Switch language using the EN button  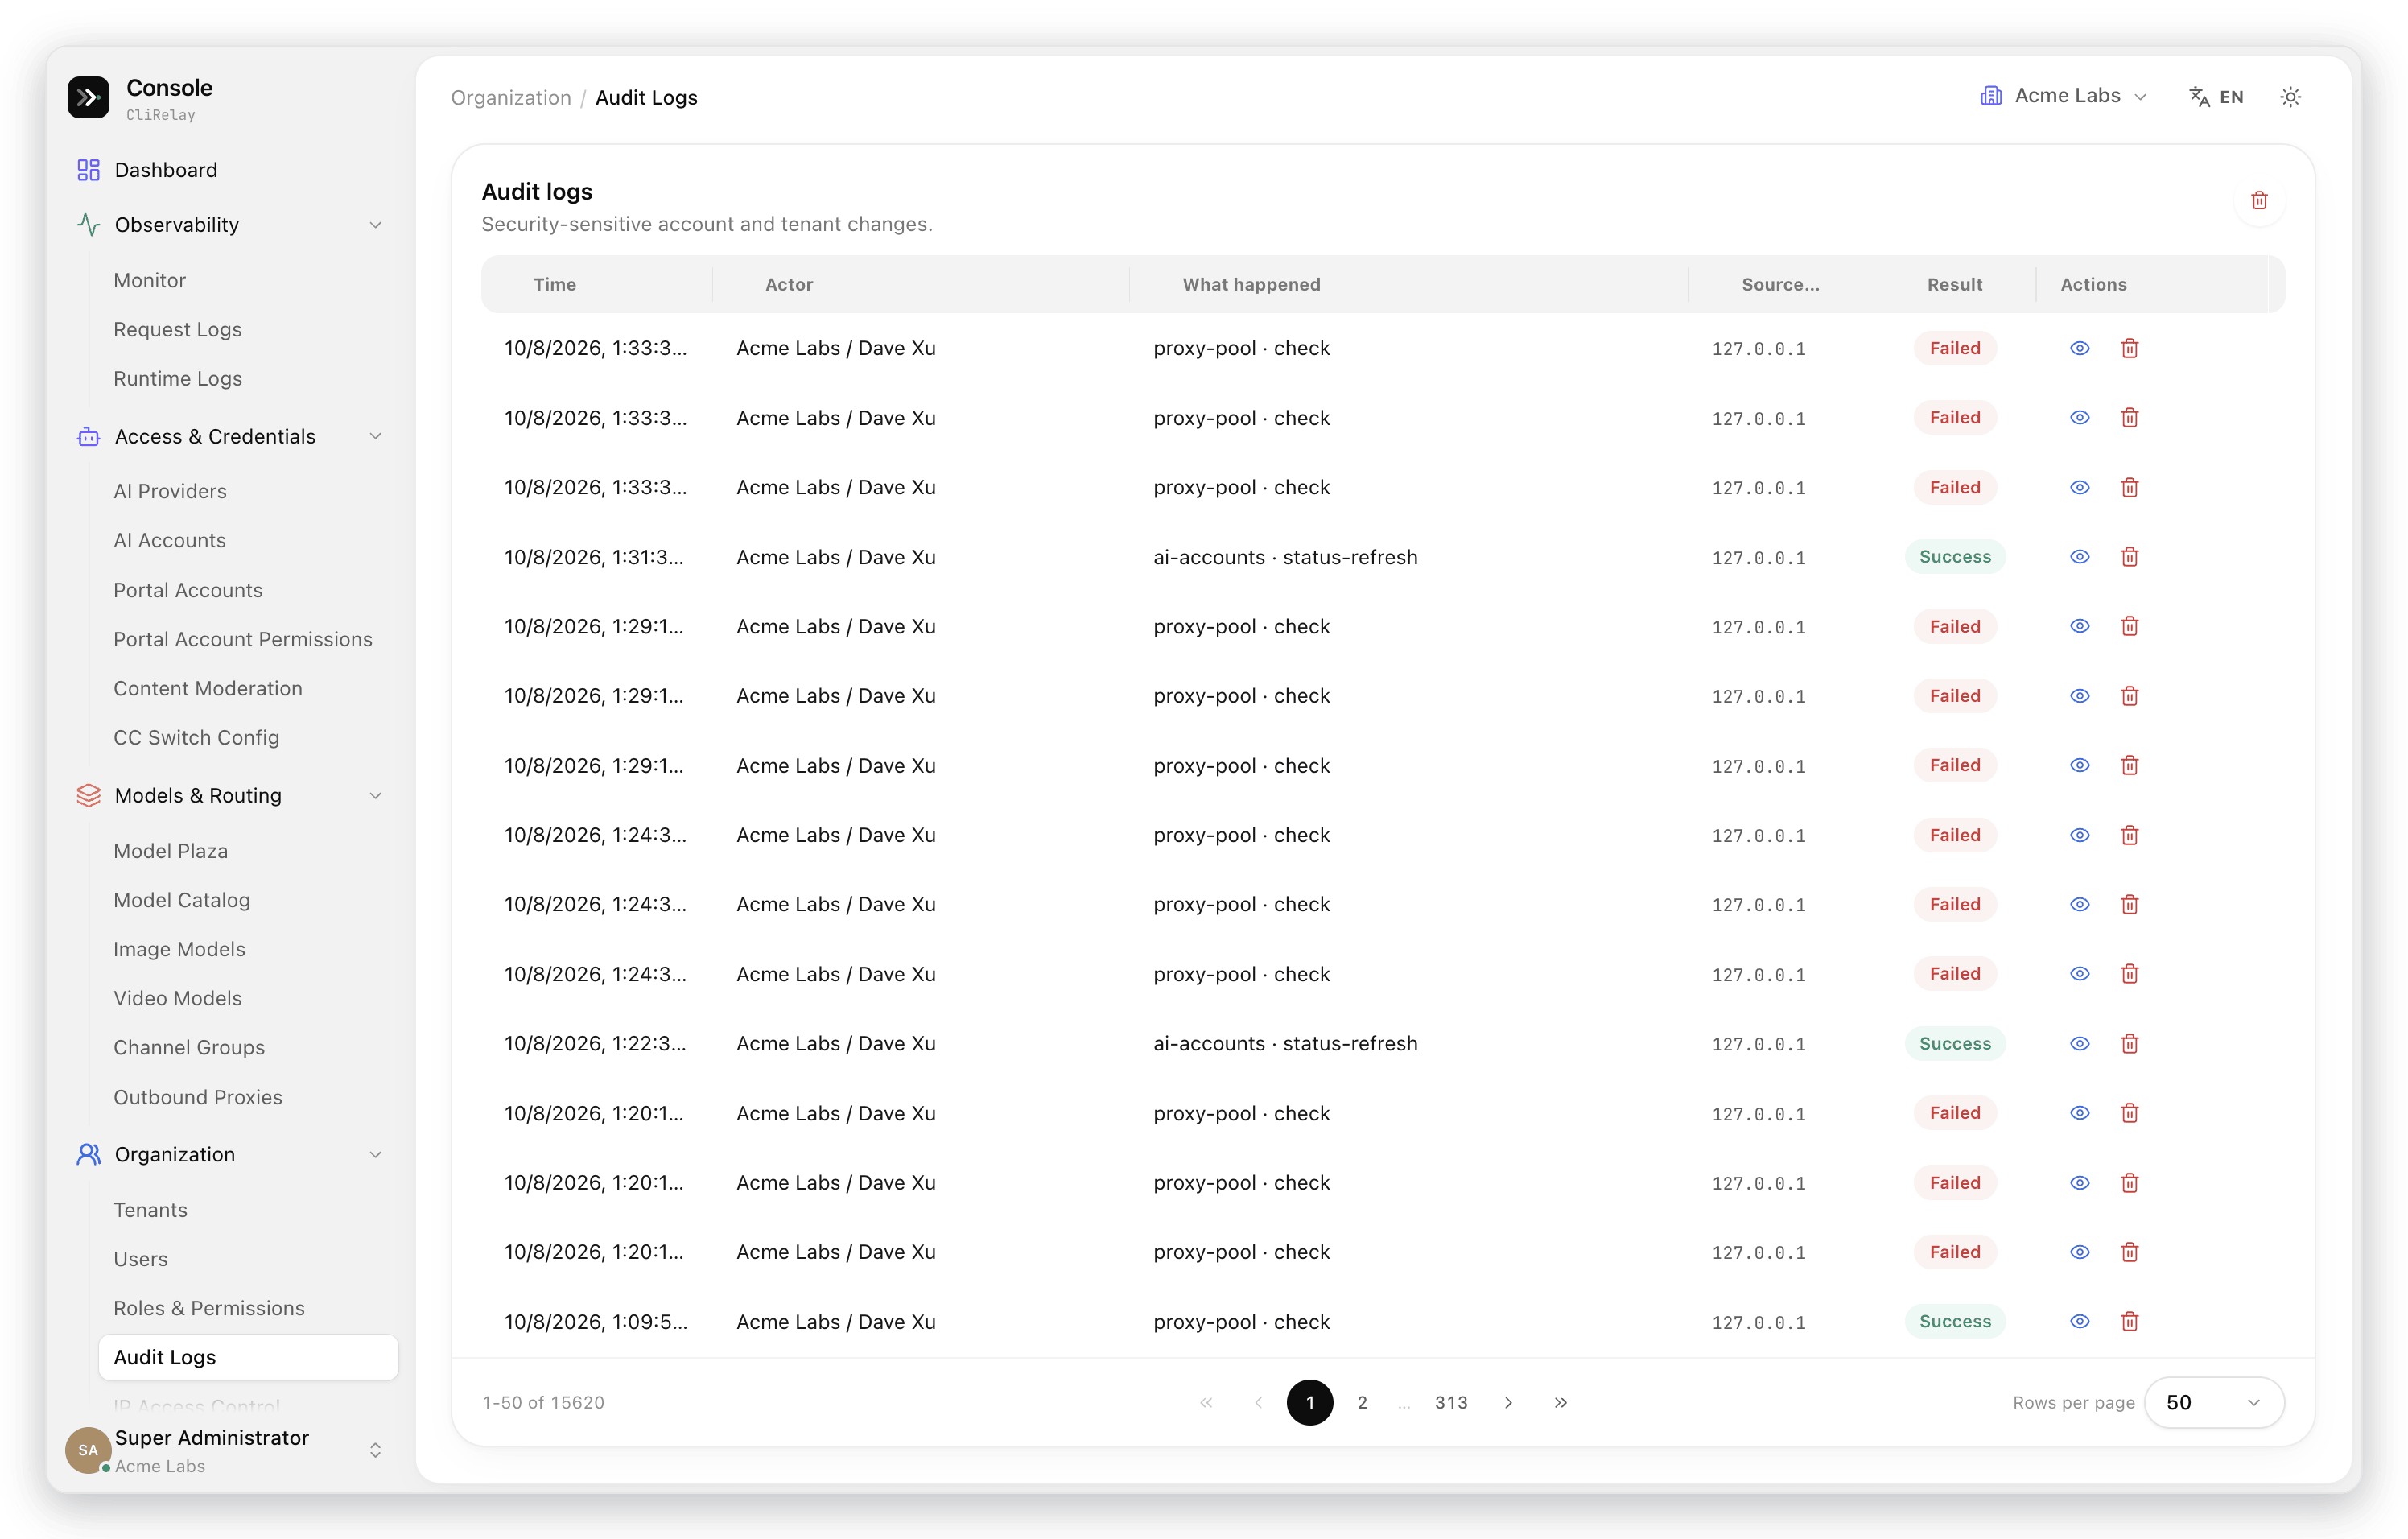(2217, 97)
